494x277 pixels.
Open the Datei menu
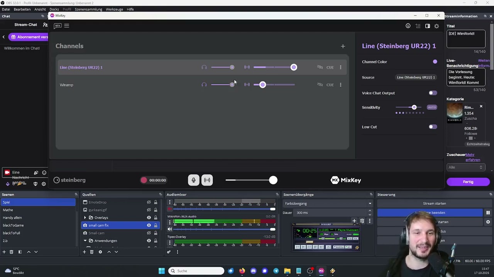(x=6, y=9)
